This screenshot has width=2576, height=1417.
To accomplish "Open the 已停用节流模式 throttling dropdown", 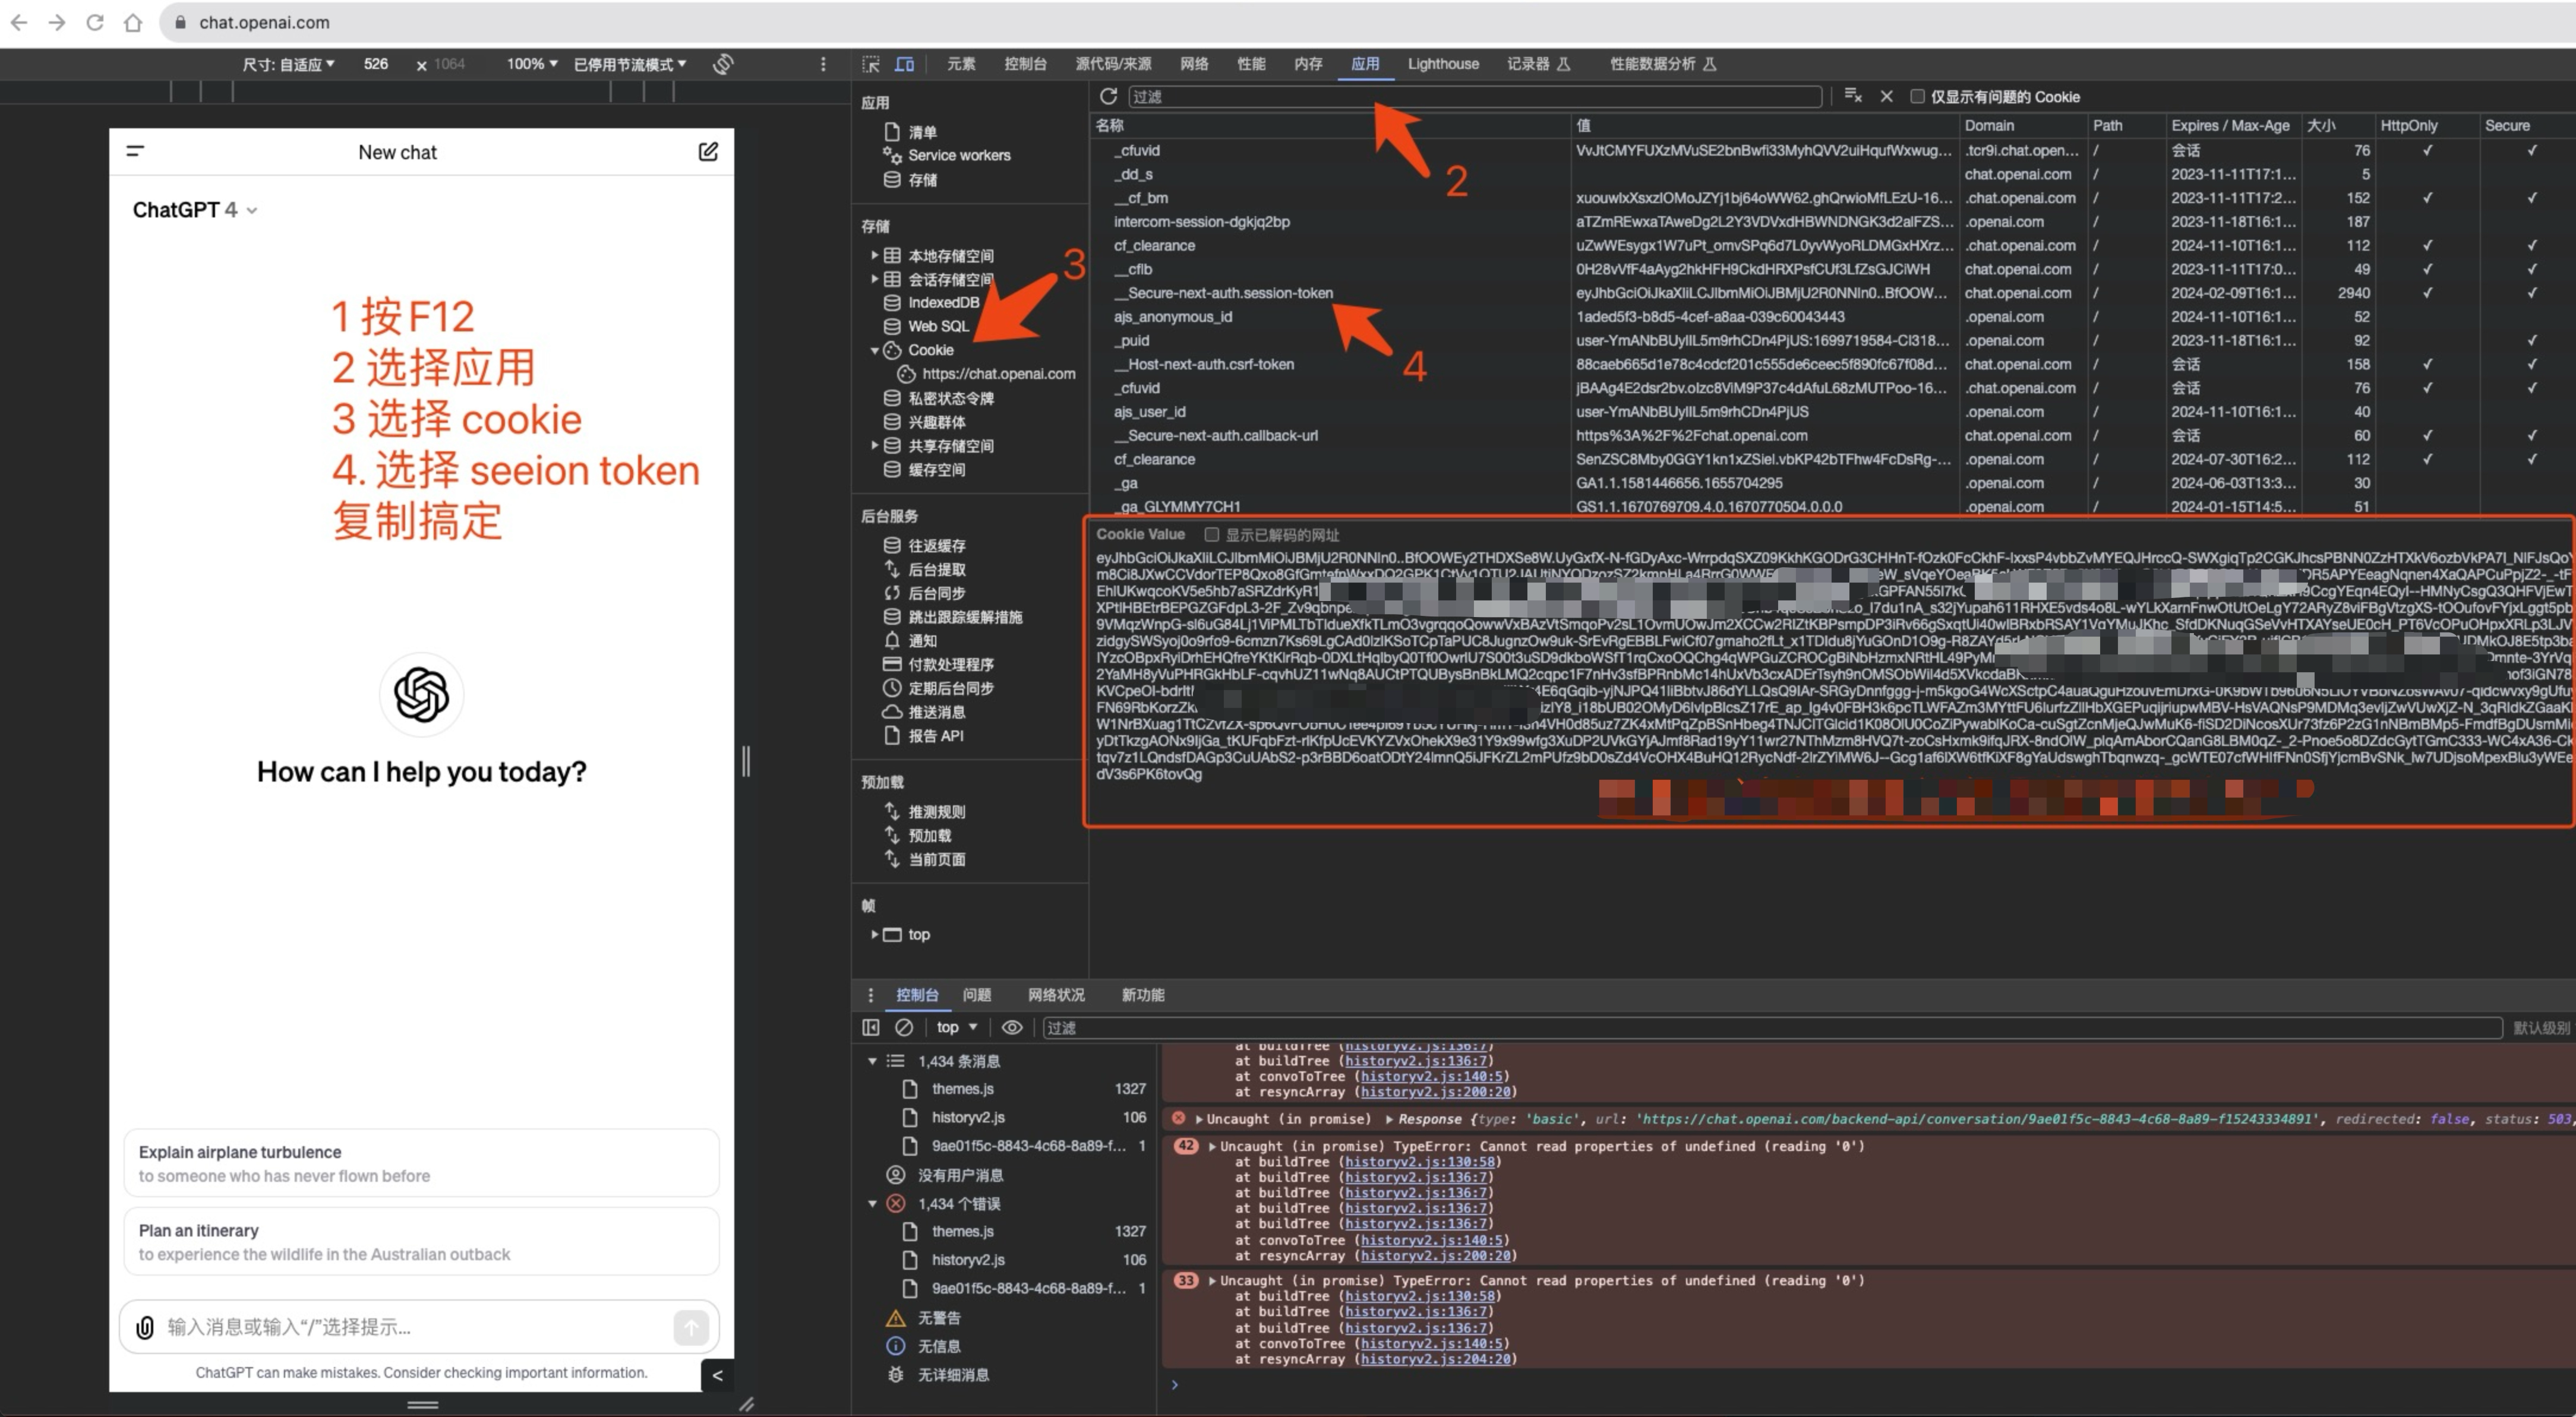I will click(630, 64).
